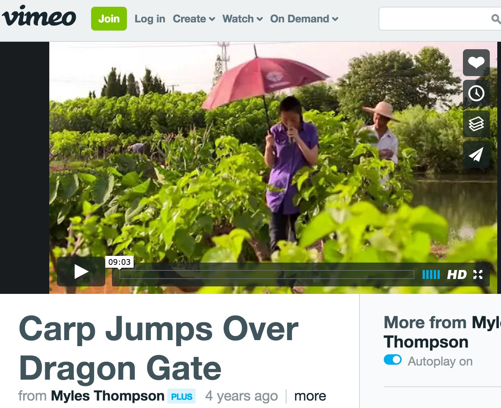This screenshot has width=501, height=408.
Task: Toggle HD quality in the player
Action: coord(457,275)
